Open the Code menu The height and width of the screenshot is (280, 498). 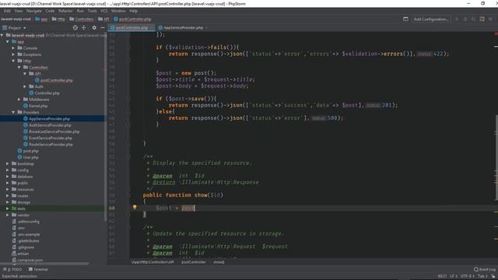[x=50, y=11]
